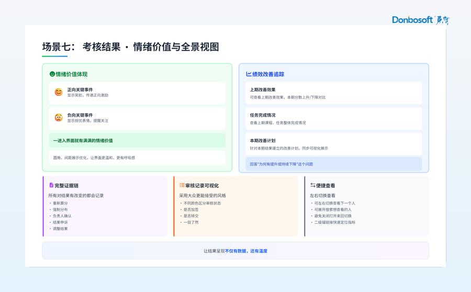This screenshot has height=292, width=471.
Task: Click the 是否转交 bullet
Action: click(190, 216)
